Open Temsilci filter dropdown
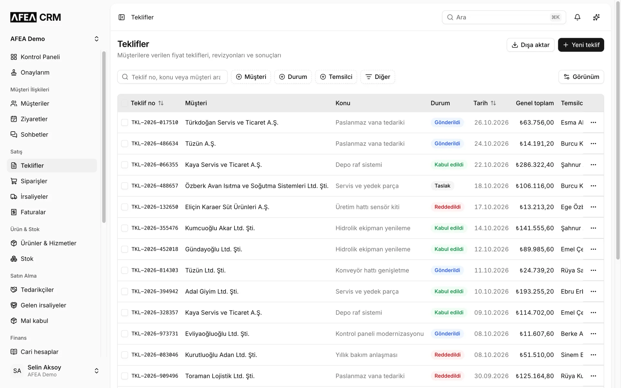Image resolution: width=621 pixels, height=388 pixels. pos(336,77)
